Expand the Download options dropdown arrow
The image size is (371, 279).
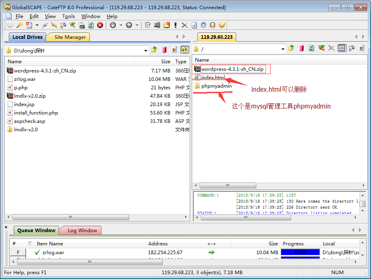pos(121,25)
